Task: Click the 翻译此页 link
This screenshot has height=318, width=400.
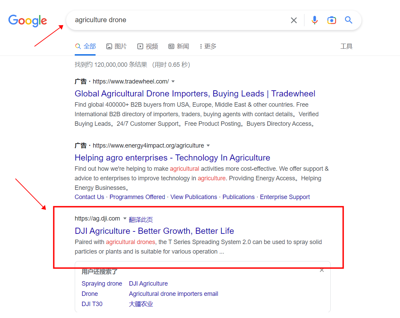Action: 141,219
